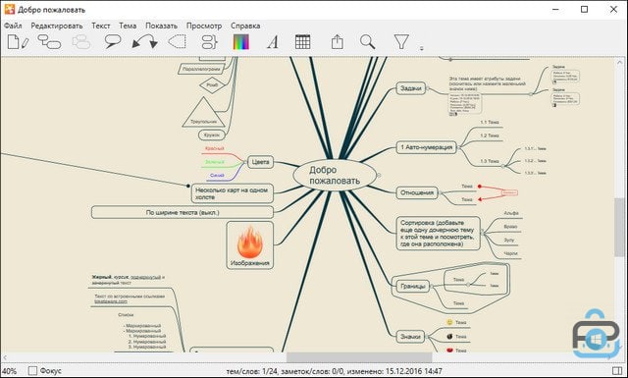
Task: Collapse the Сортировка topic expander circle
Action: tap(482, 233)
